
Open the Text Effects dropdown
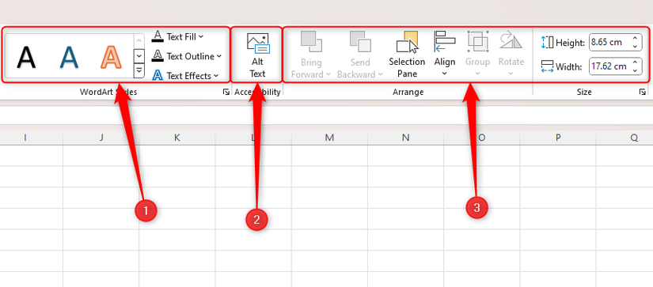185,76
